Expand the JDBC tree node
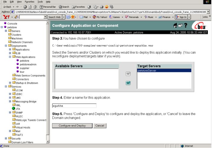The image size is (212, 148). tap(10, 94)
